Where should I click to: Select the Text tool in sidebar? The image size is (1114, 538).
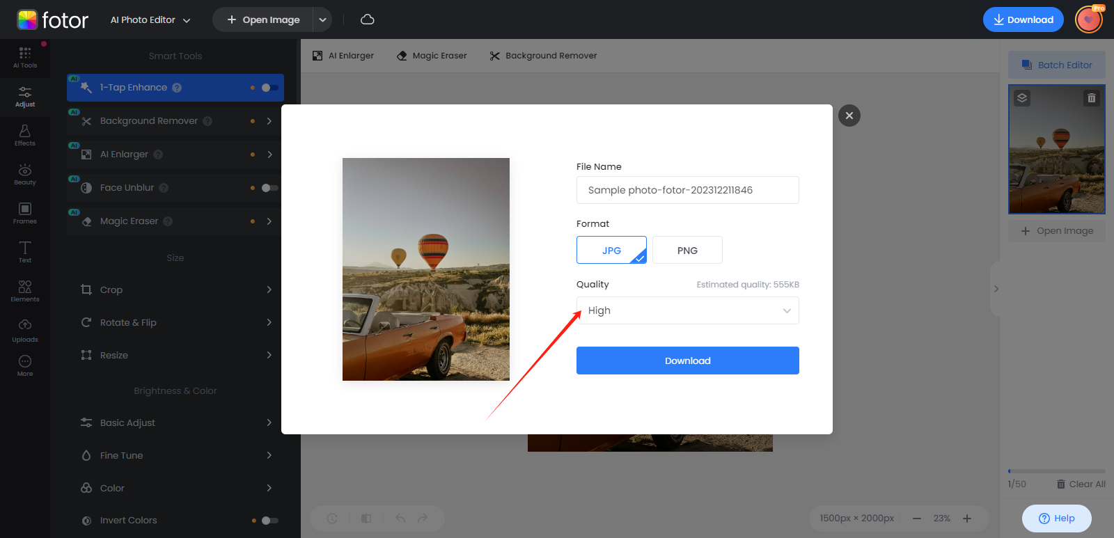(25, 252)
